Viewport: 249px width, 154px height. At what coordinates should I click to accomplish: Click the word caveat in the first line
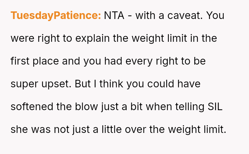pyautogui.click(x=185, y=16)
